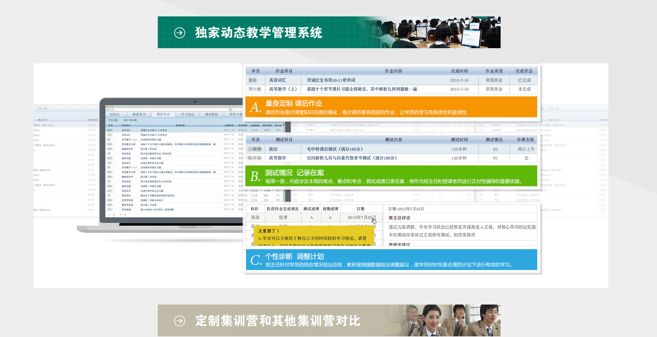
Task: Click the 班主任评语 heading
Action: (399, 218)
